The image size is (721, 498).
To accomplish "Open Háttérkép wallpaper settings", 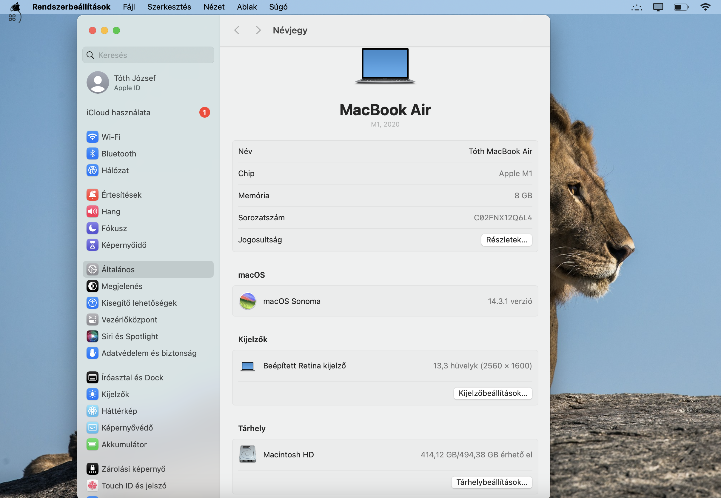I will tap(148, 411).
